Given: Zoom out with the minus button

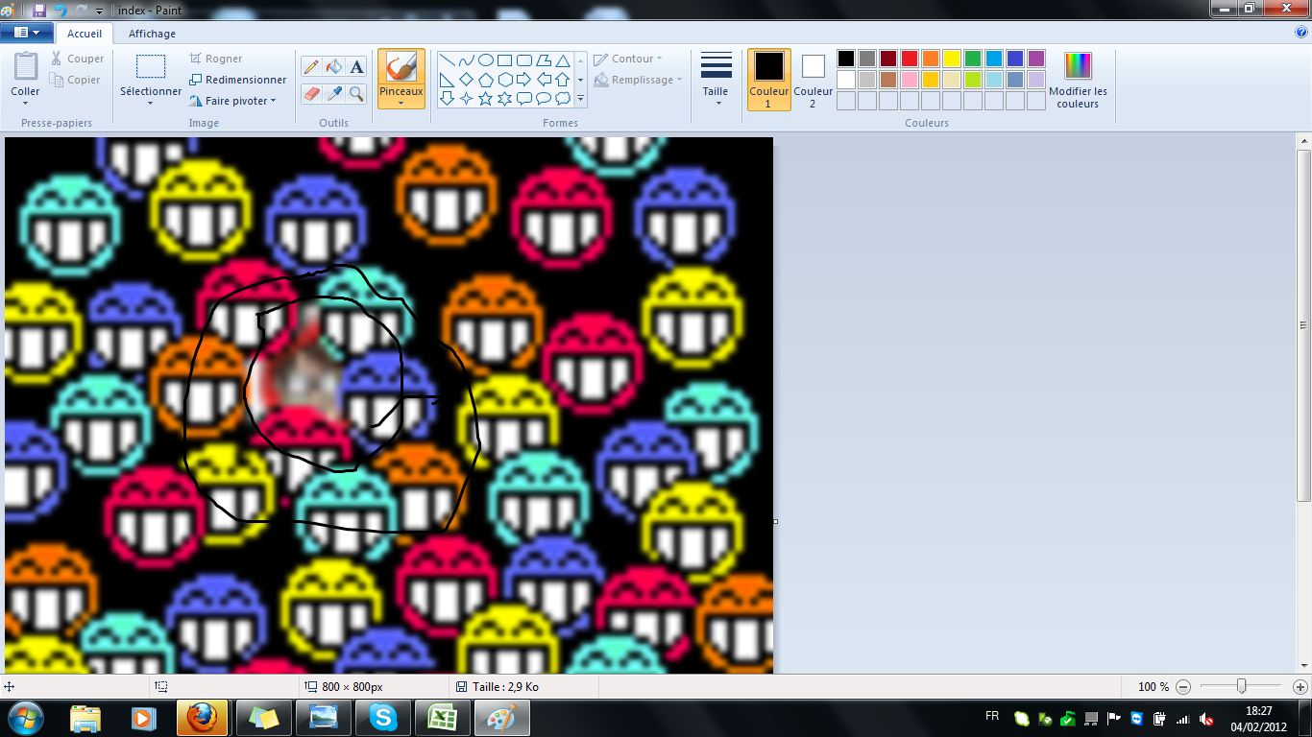Looking at the screenshot, I should 1183,687.
